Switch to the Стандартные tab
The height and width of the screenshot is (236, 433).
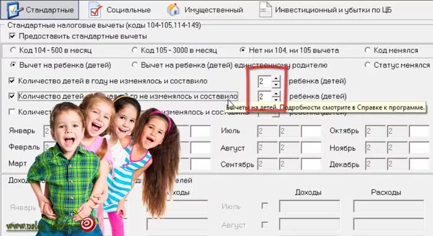point(40,10)
